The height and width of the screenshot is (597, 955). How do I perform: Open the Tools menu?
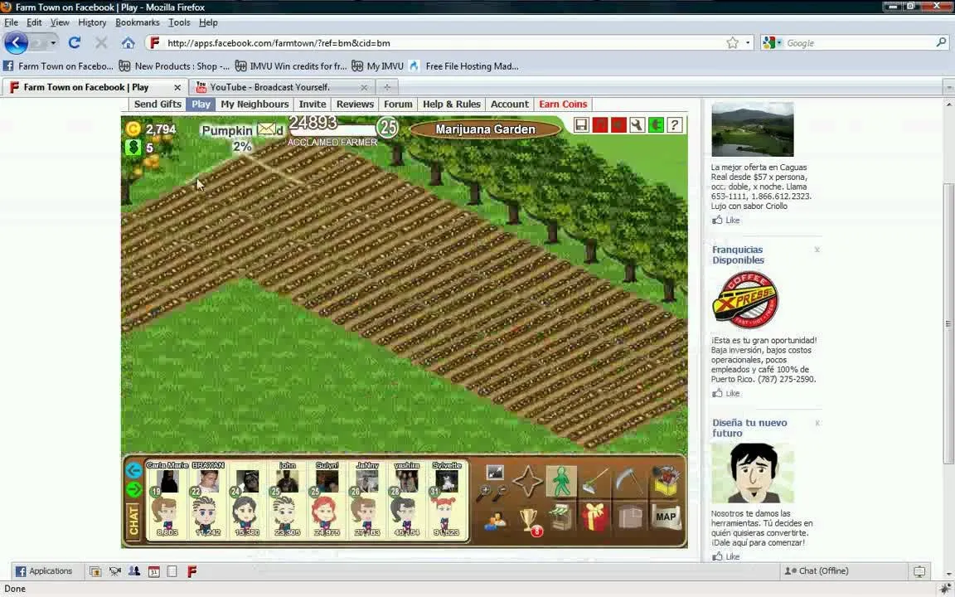pos(179,22)
